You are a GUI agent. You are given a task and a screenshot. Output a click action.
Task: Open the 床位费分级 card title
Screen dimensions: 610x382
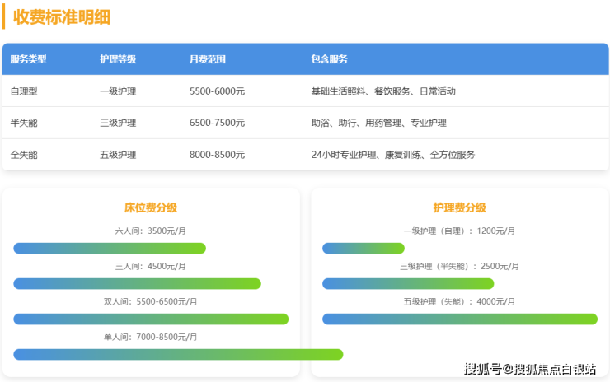click(x=150, y=207)
